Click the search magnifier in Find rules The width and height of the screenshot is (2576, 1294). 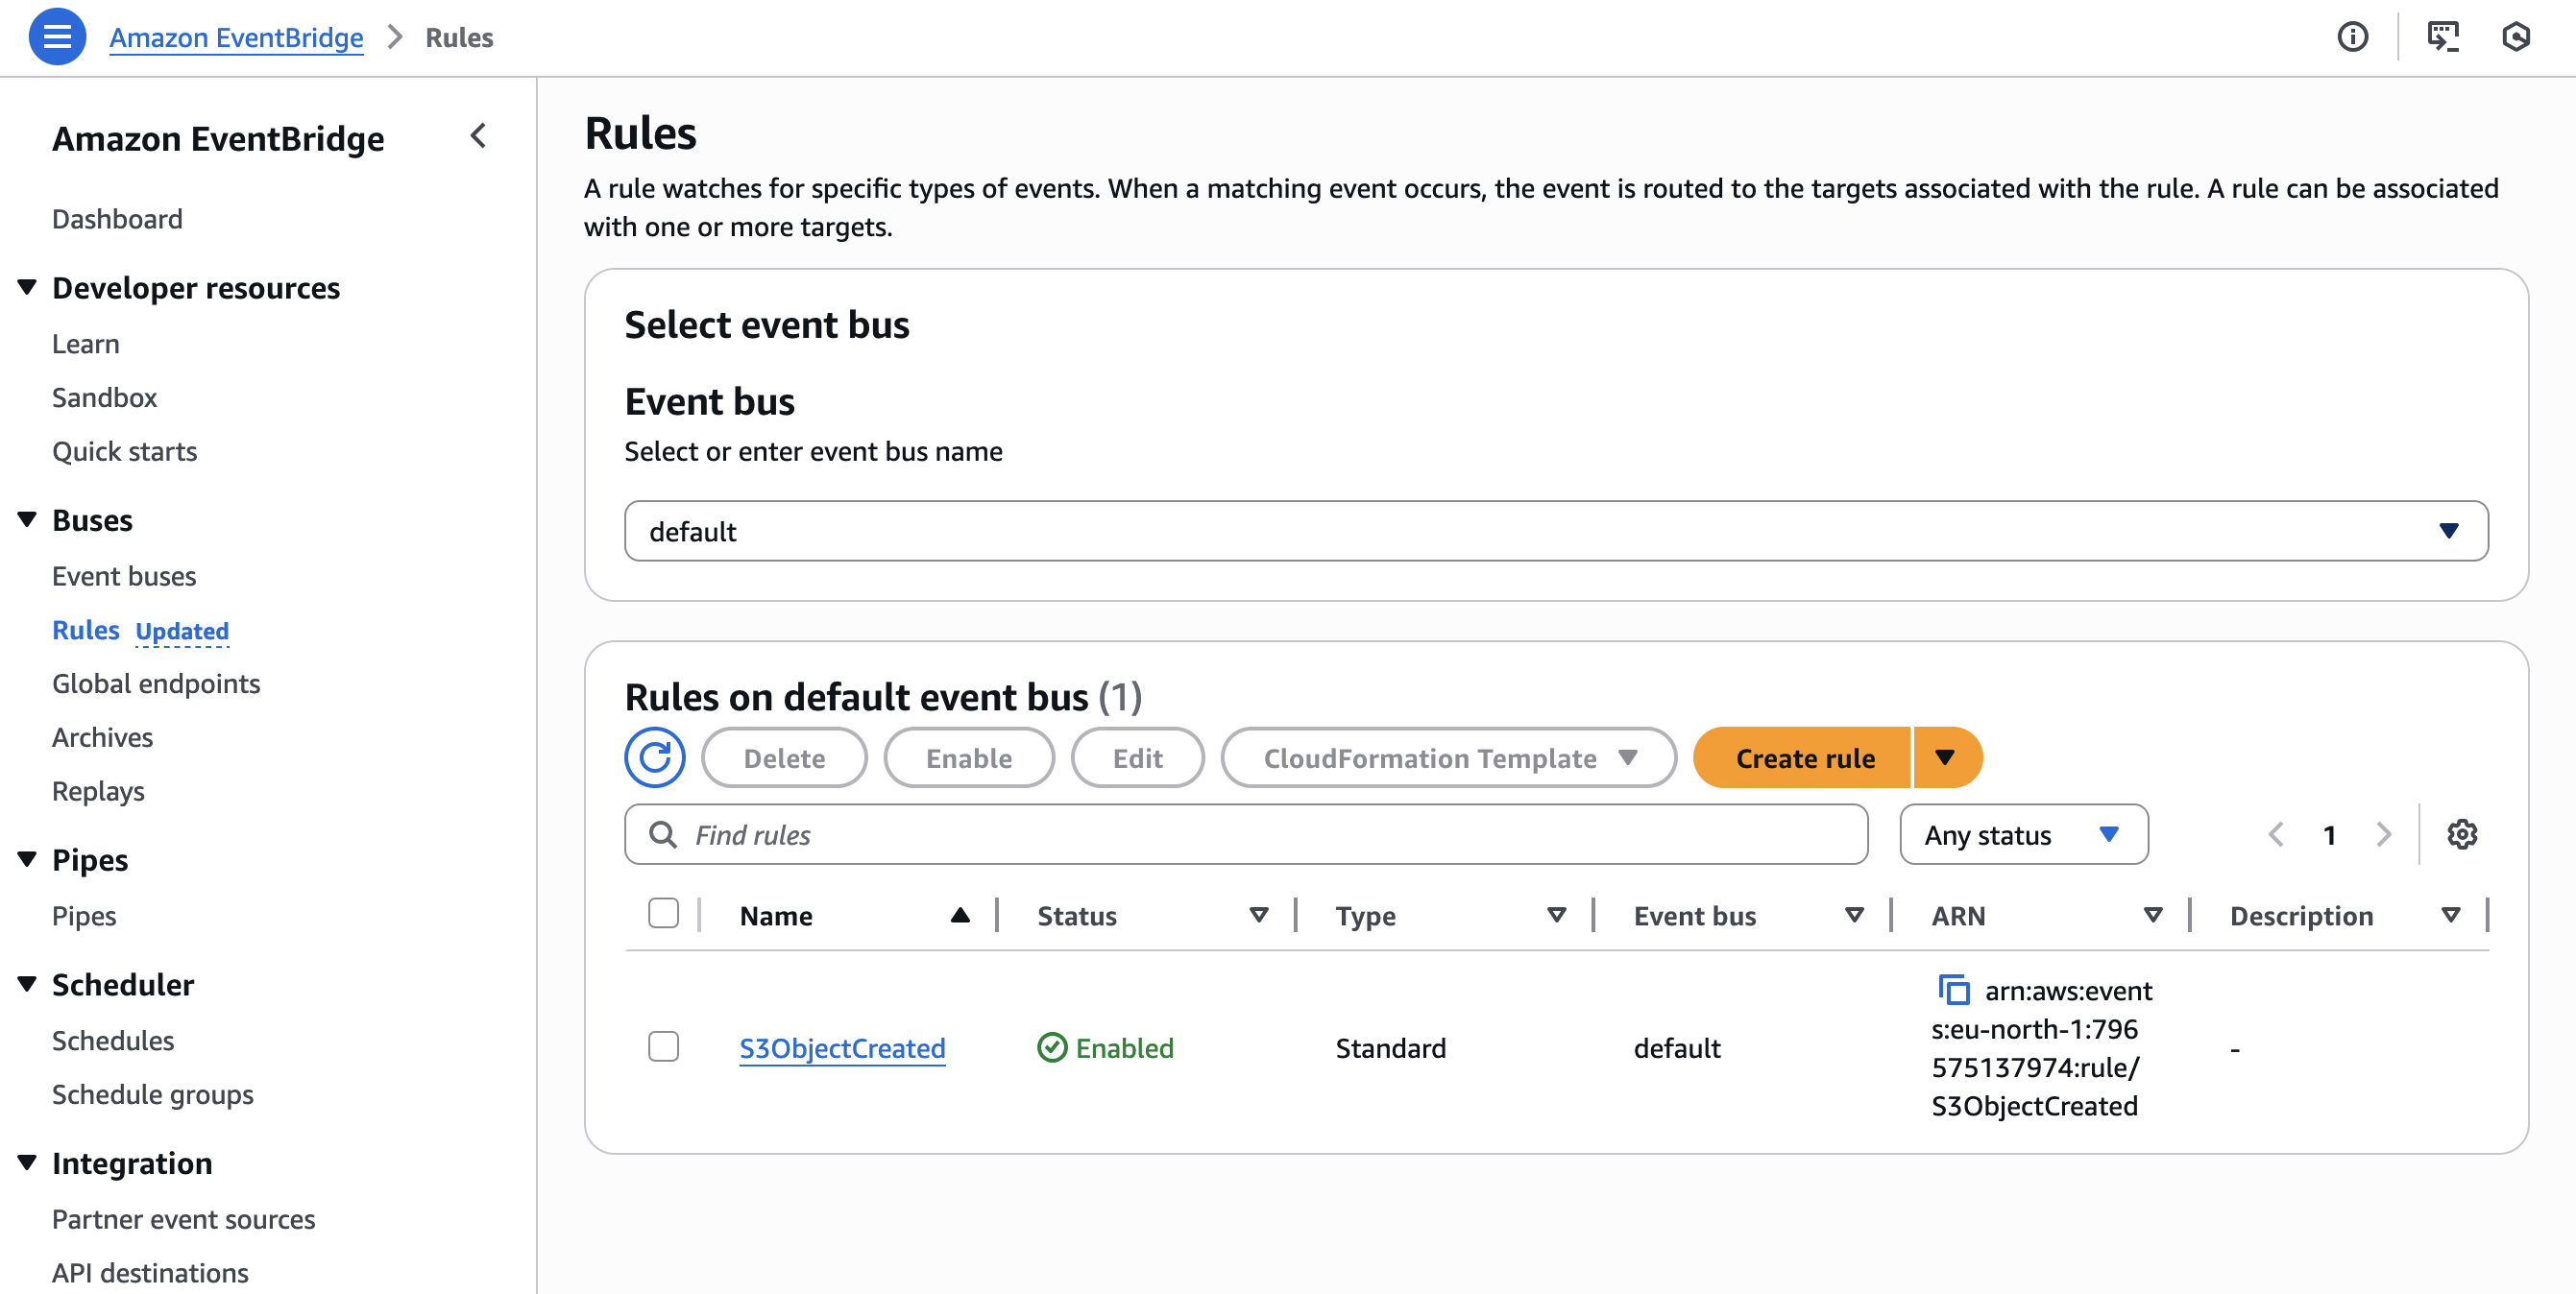664,834
